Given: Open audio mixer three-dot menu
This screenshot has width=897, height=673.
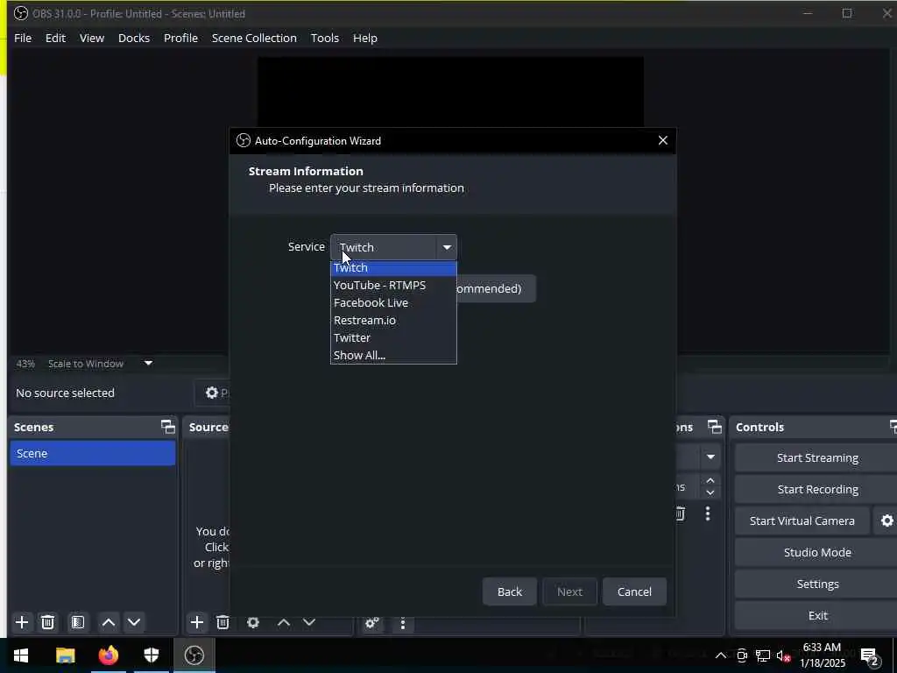Looking at the screenshot, I should click(403, 623).
